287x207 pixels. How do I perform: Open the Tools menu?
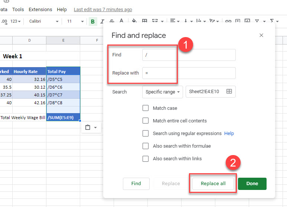(18, 9)
